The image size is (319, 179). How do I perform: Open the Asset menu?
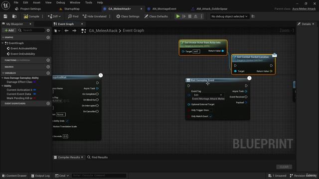[x=36, y=2]
